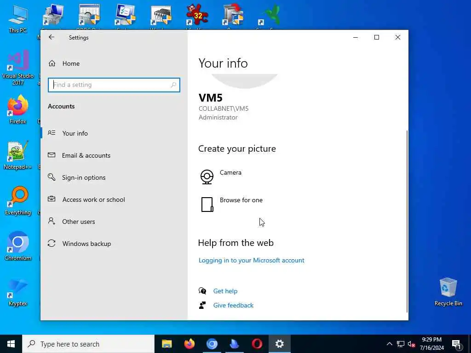Select the Firefox desktop shortcut

point(18,109)
